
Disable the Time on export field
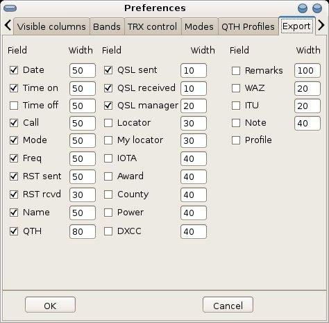14,88
